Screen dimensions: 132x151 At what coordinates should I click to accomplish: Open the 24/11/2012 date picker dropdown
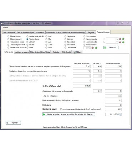tap(120, 115)
